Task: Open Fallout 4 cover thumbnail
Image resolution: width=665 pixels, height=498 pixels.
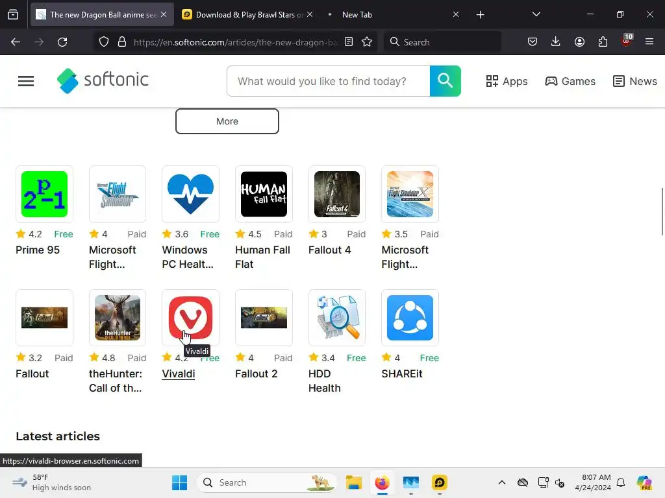Action: (x=337, y=194)
